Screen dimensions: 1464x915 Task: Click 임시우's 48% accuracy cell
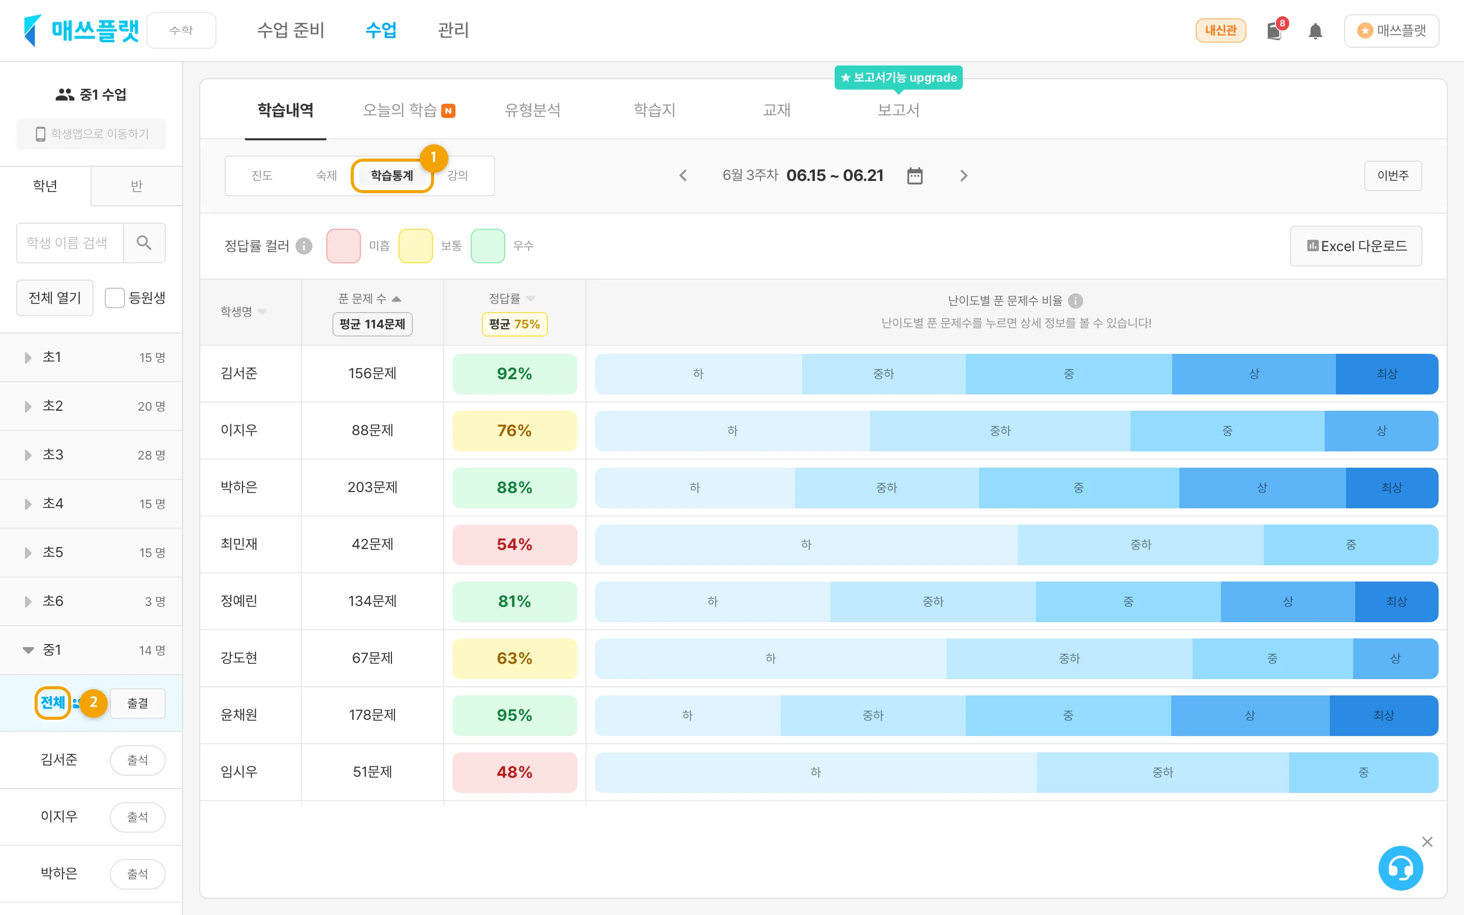(x=515, y=772)
